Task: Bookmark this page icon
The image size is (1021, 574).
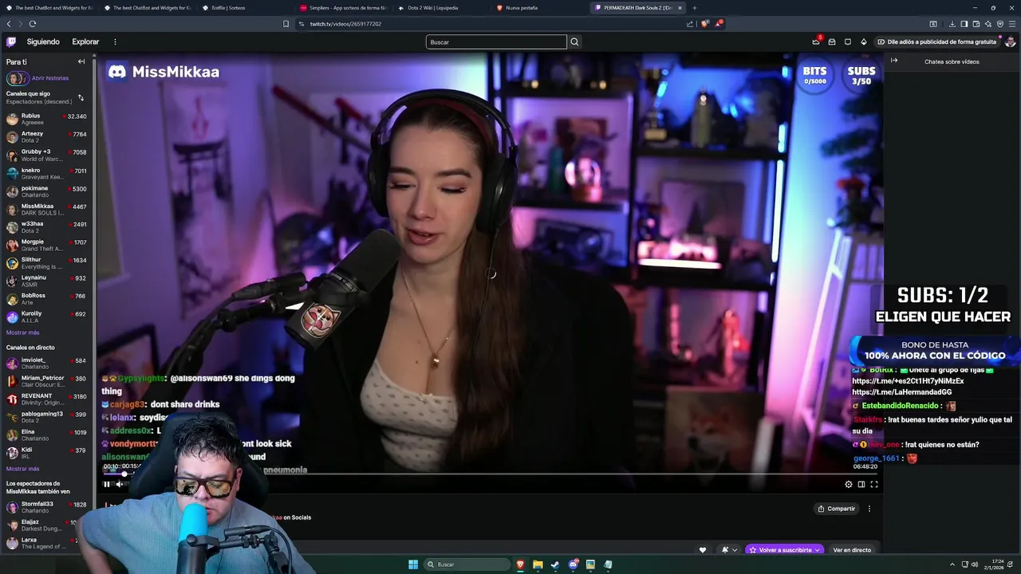Action: (x=286, y=24)
